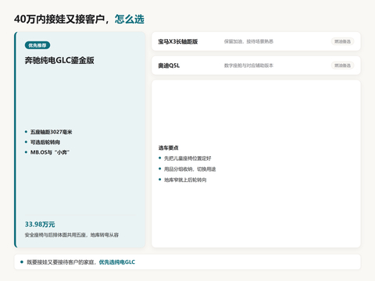Select the MB.OS与"小奔" bullet

click(50, 152)
